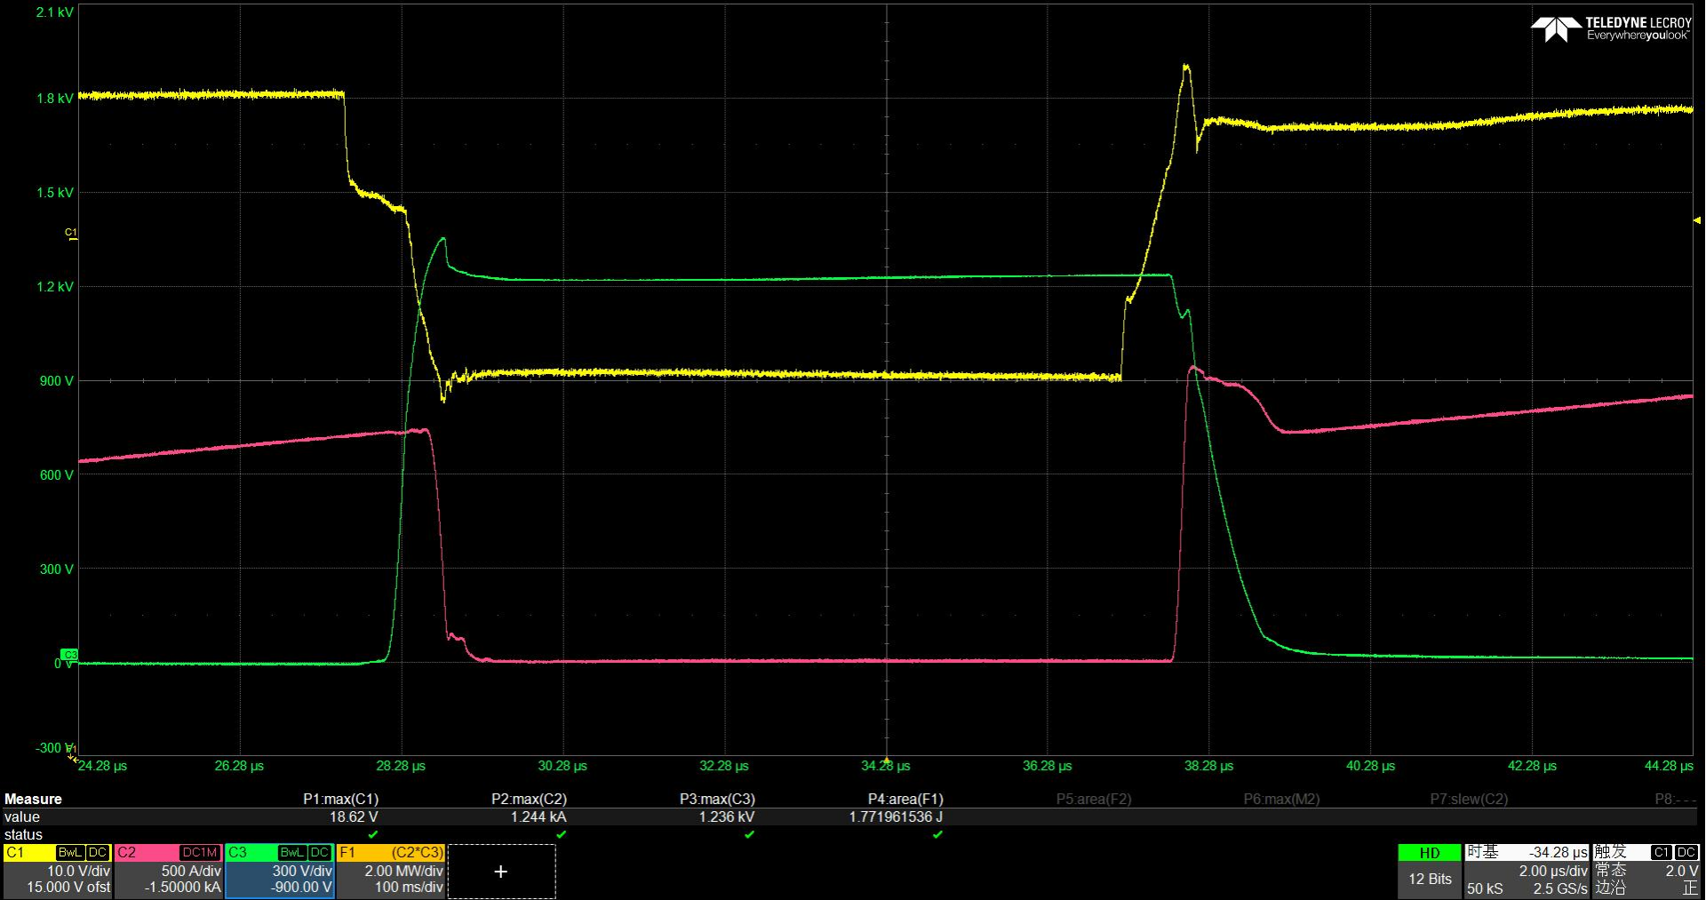
Task: Open the C2 channel descriptor box
Action: click(x=169, y=870)
